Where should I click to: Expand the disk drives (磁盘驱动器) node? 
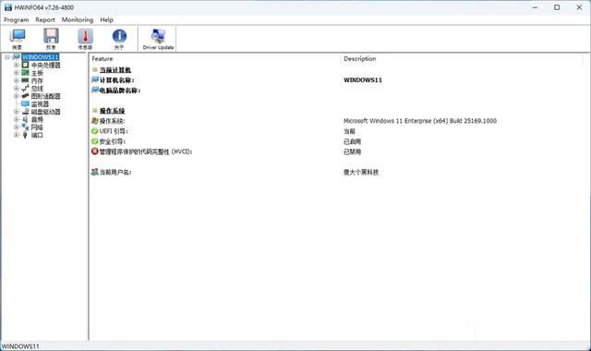[x=17, y=112]
